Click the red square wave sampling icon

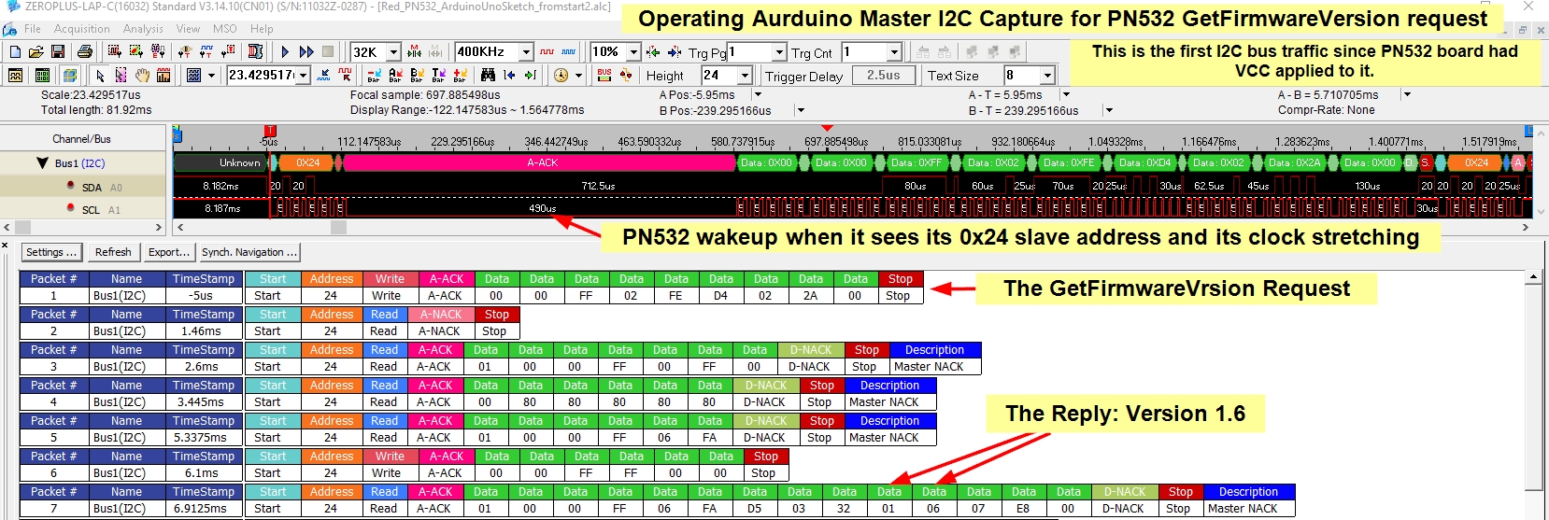pyautogui.click(x=547, y=51)
